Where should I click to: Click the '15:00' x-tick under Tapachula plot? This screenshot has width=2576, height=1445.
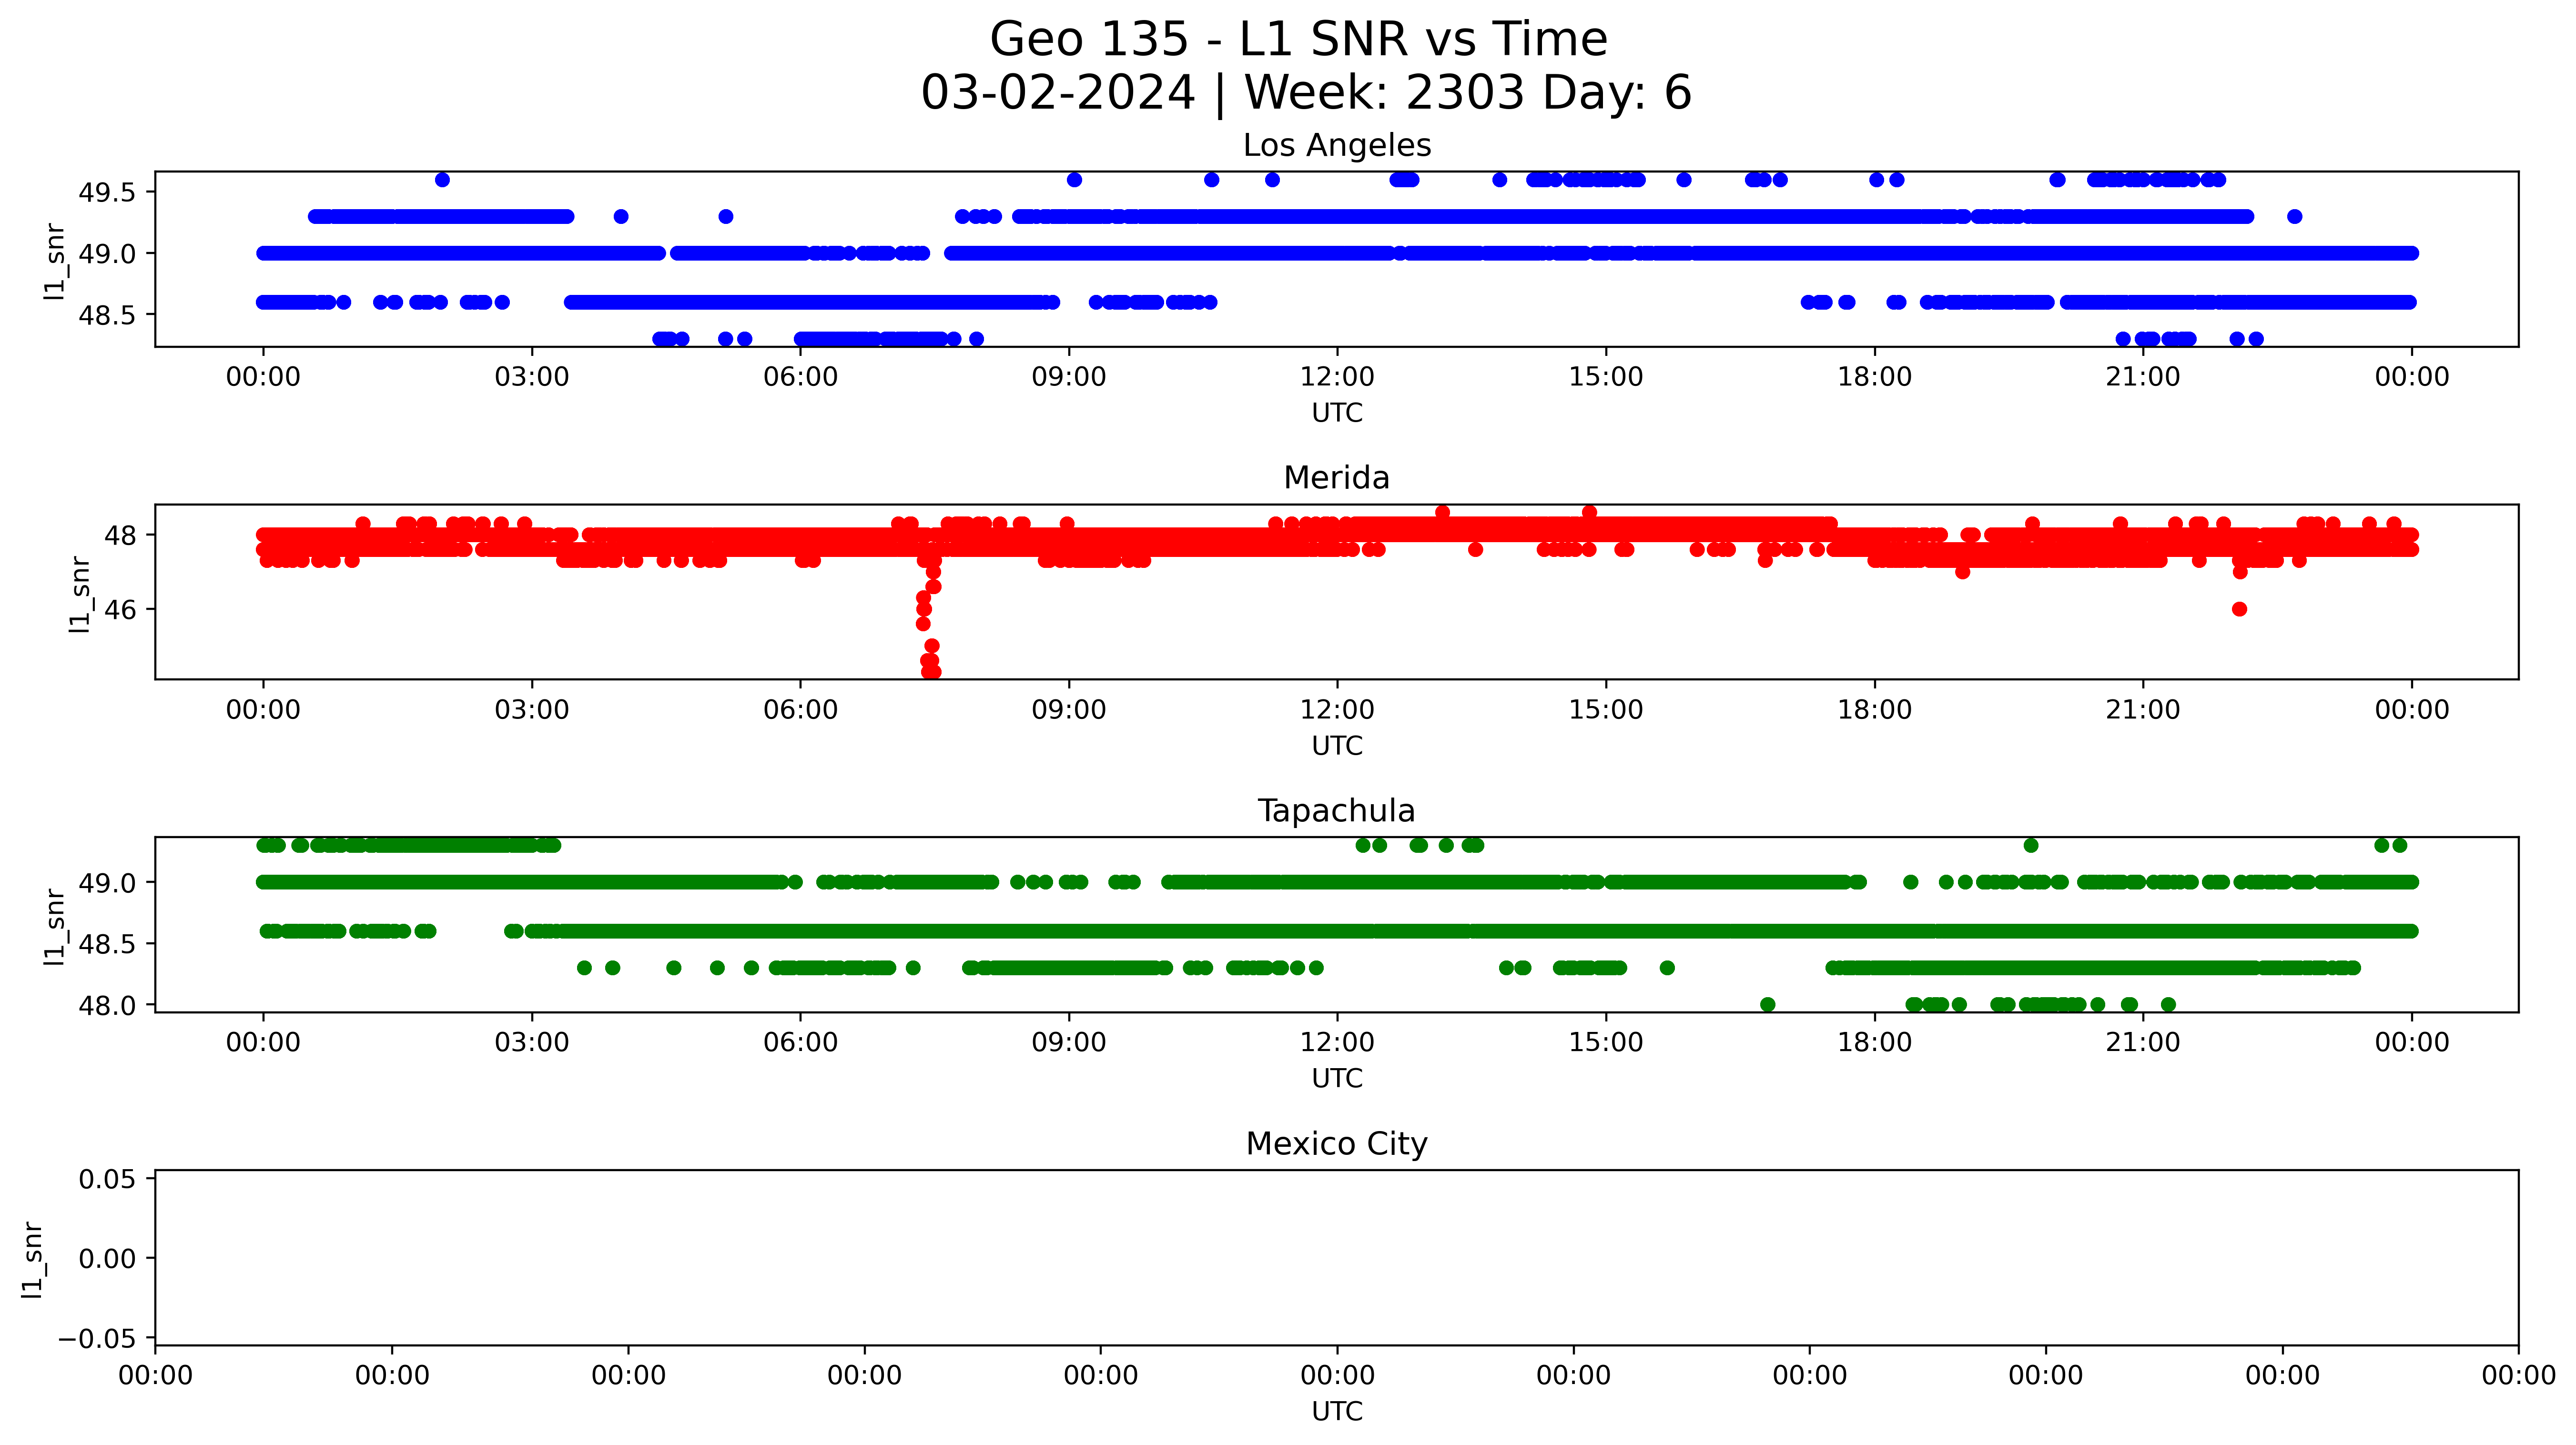point(1606,1043)
